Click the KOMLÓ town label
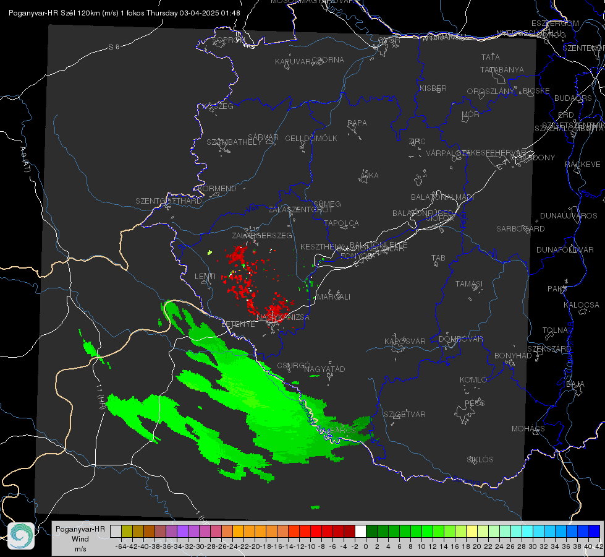605x557 pixels. 473,380
